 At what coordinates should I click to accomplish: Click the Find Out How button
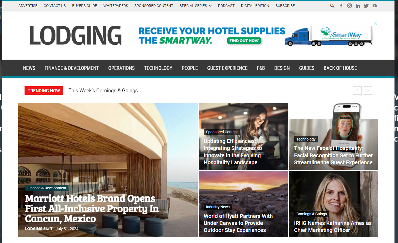(244, 41)
